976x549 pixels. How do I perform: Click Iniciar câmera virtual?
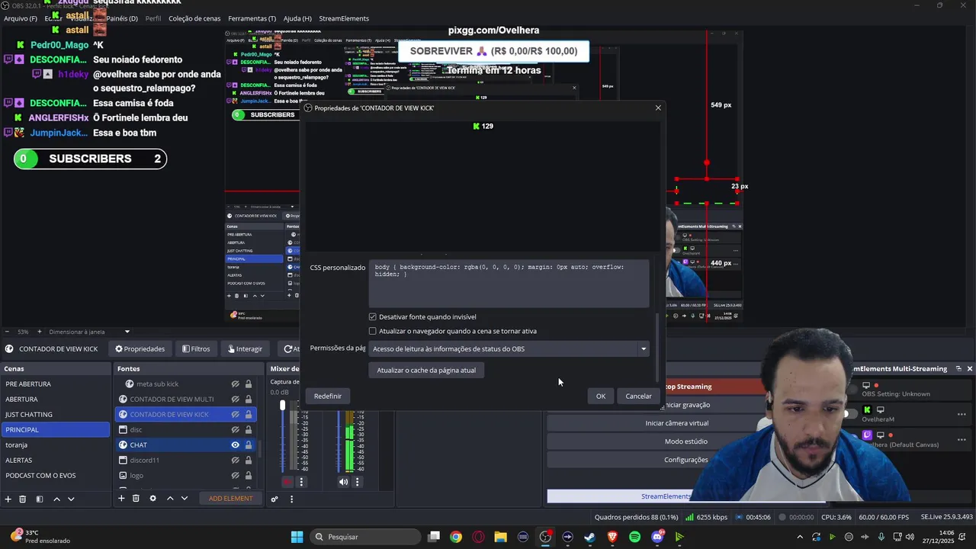677,423
